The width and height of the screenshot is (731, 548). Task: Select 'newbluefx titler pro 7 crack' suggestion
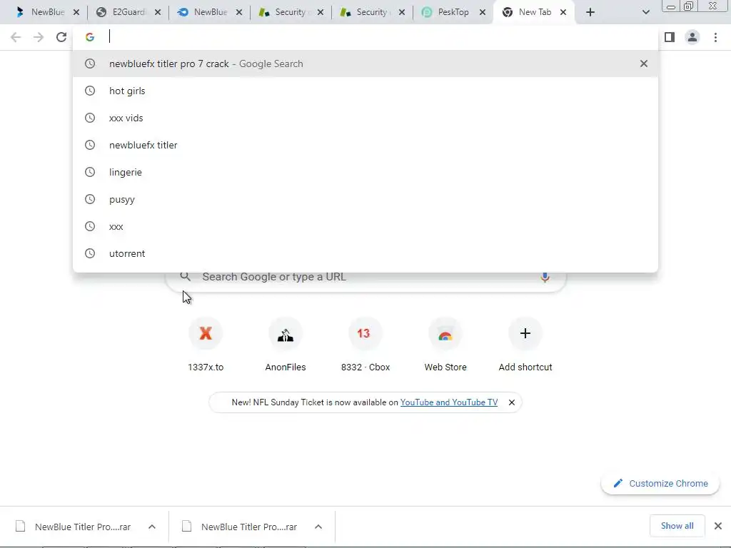click(x=365, y=64)
